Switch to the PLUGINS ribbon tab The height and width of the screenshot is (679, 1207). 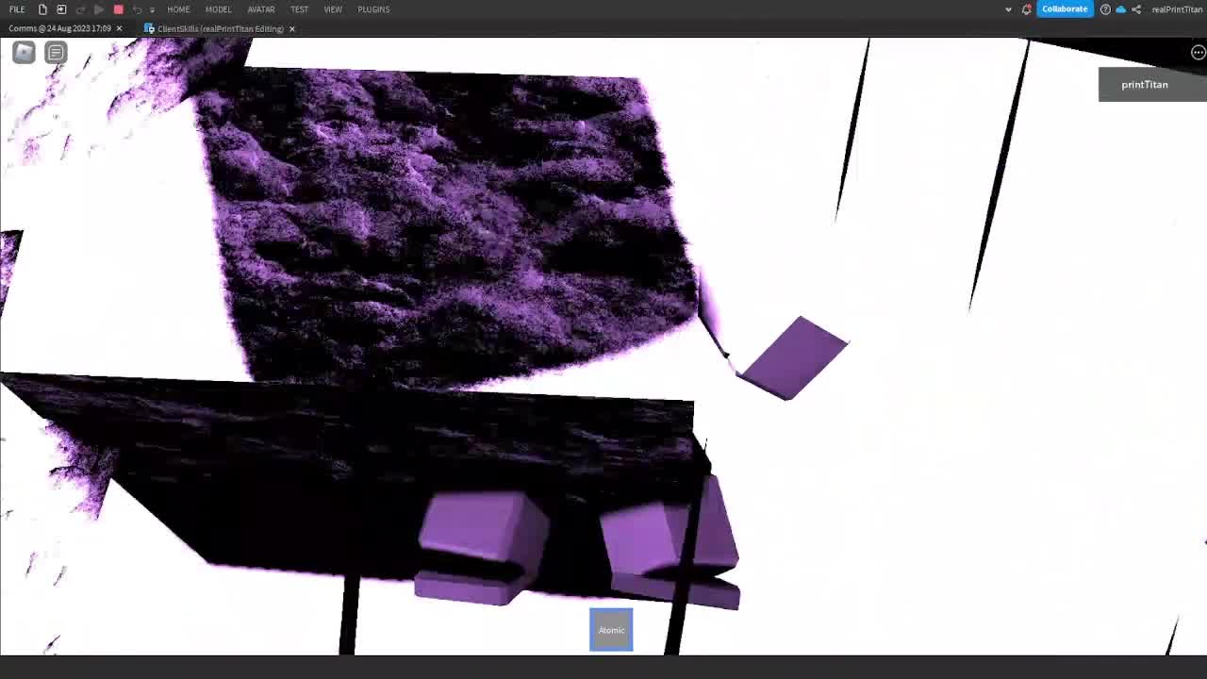(373, 9)
